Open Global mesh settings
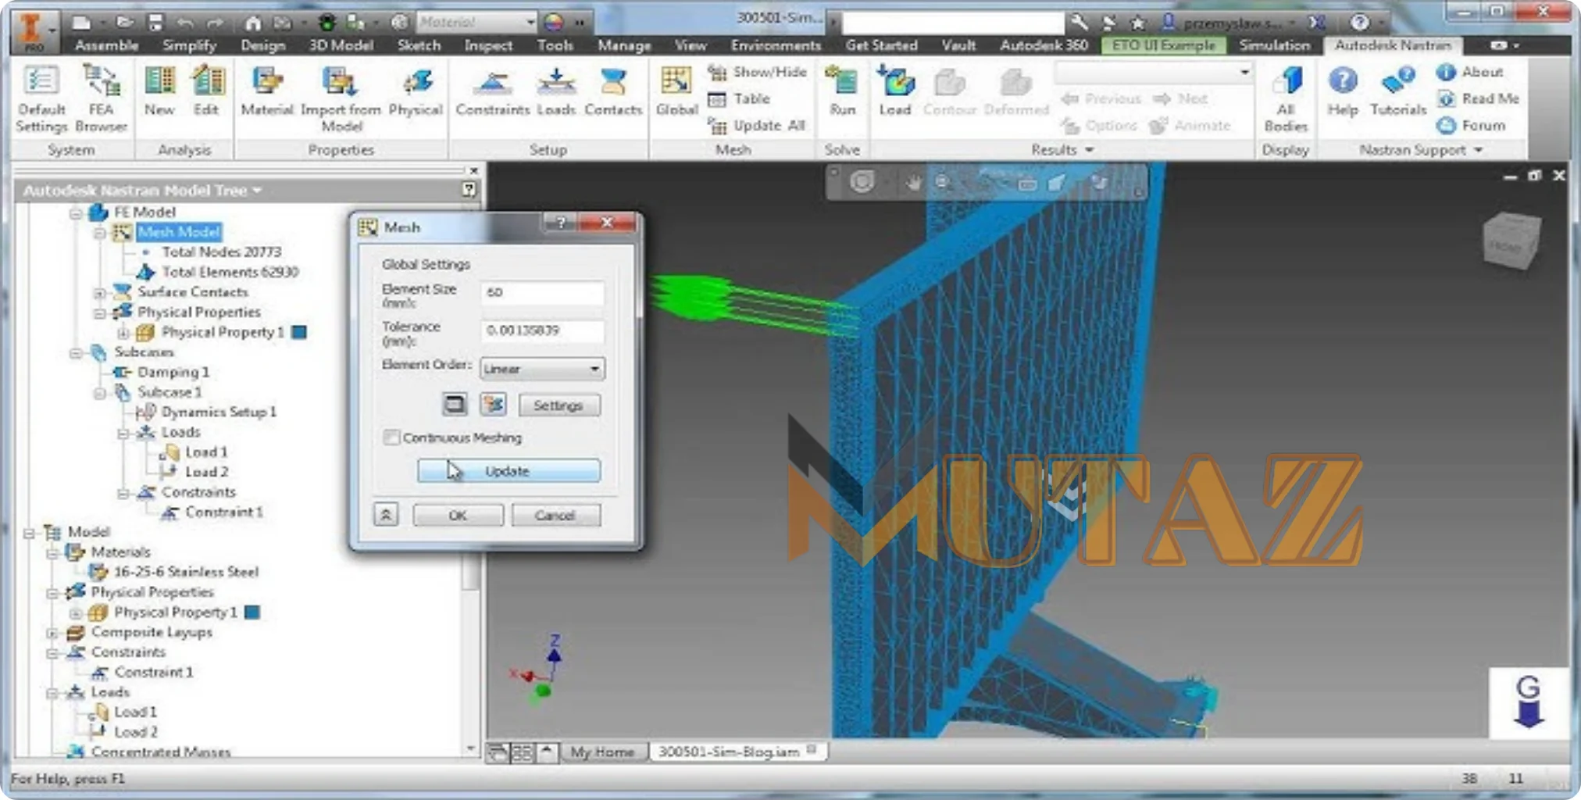 point(676,91)
